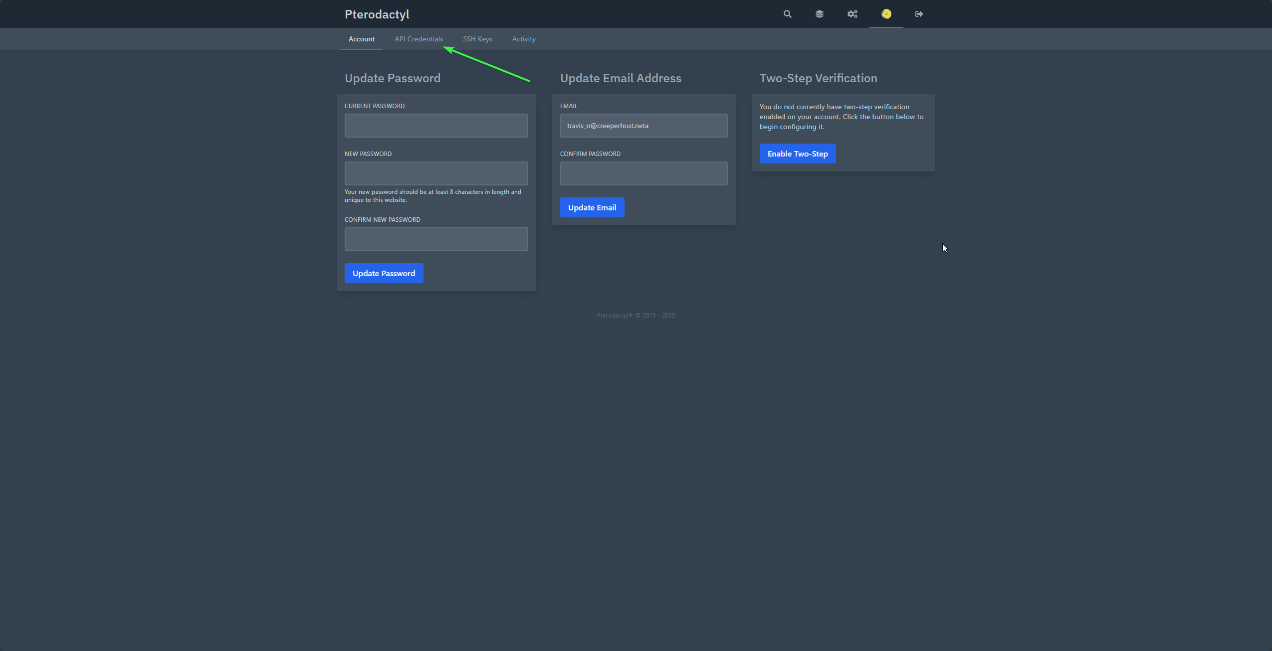Click into the New Password field
Screen dimensions: 1272x651
pyautogui.click(x=436, y=173)
